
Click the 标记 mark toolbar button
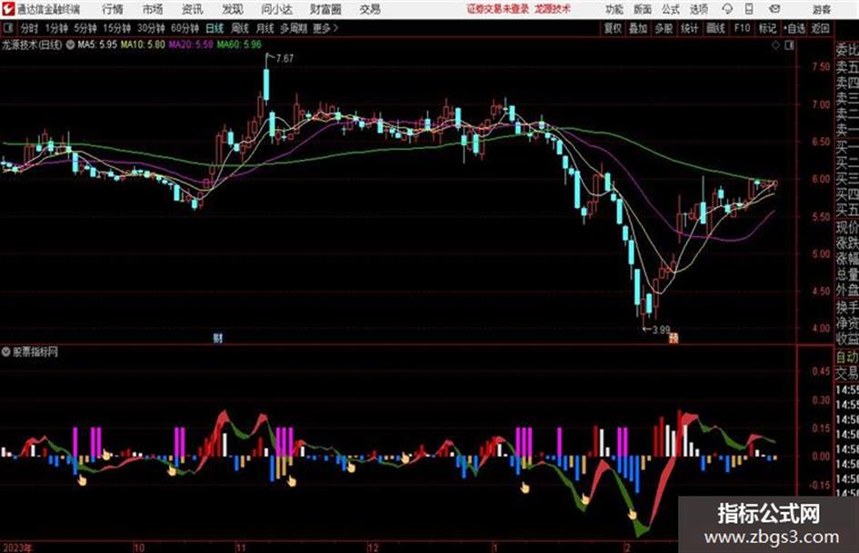coord(767,28)
